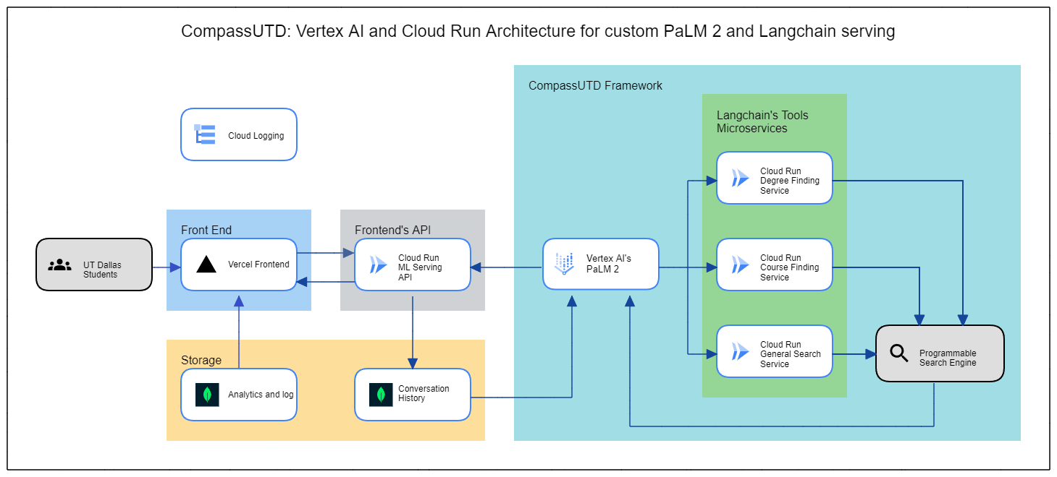Image resolution: width=1057 pixels, height=477 pixels.
Task: Click the Cloud Run ML Serving API icon
Action: tap(379, 265)
